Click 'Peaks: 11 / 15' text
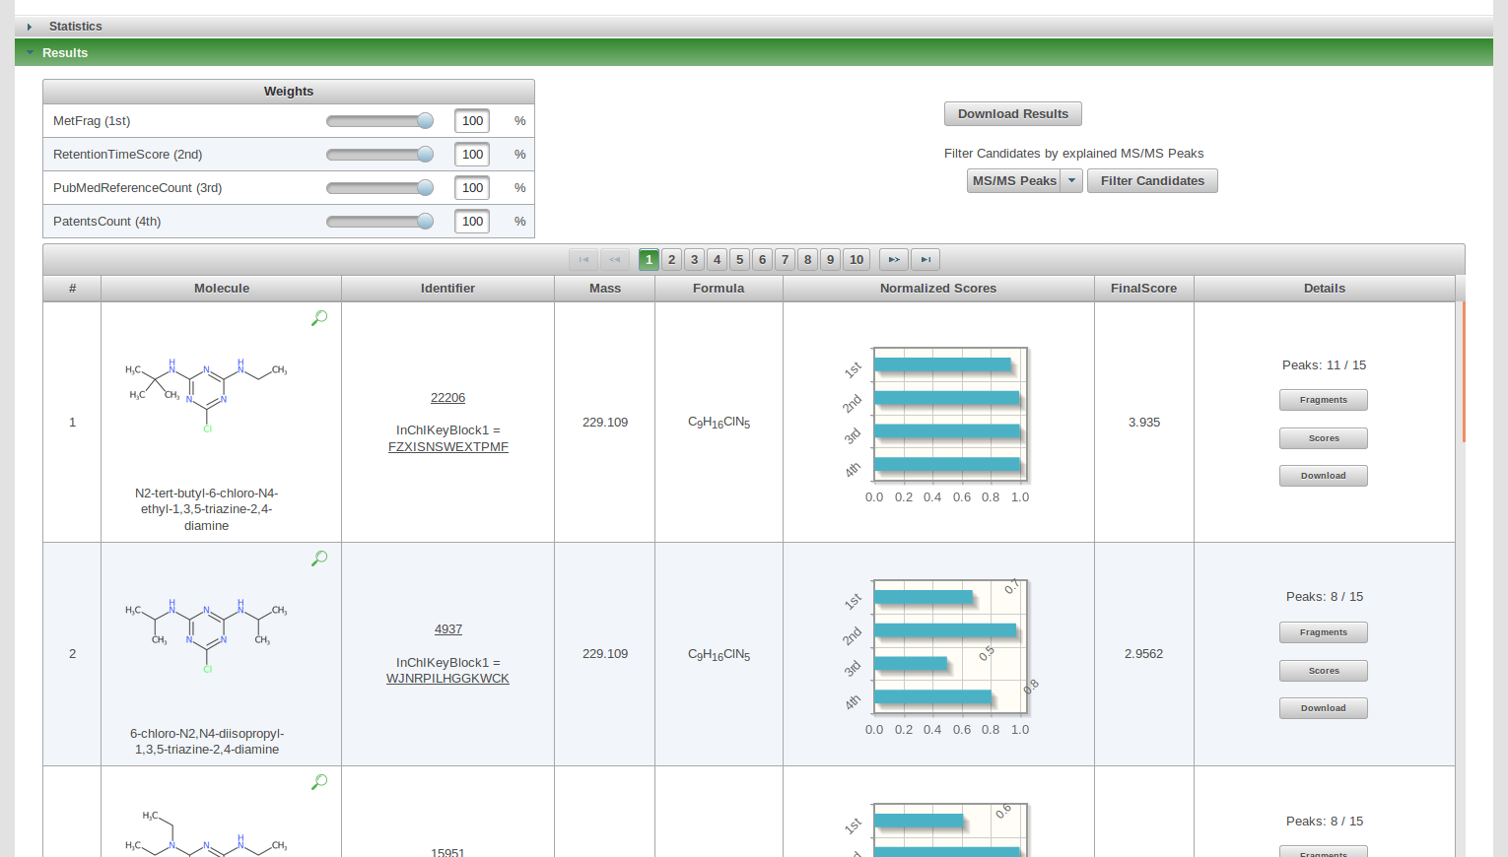This screenshot has height=857, width=1508. (1324, 365)
